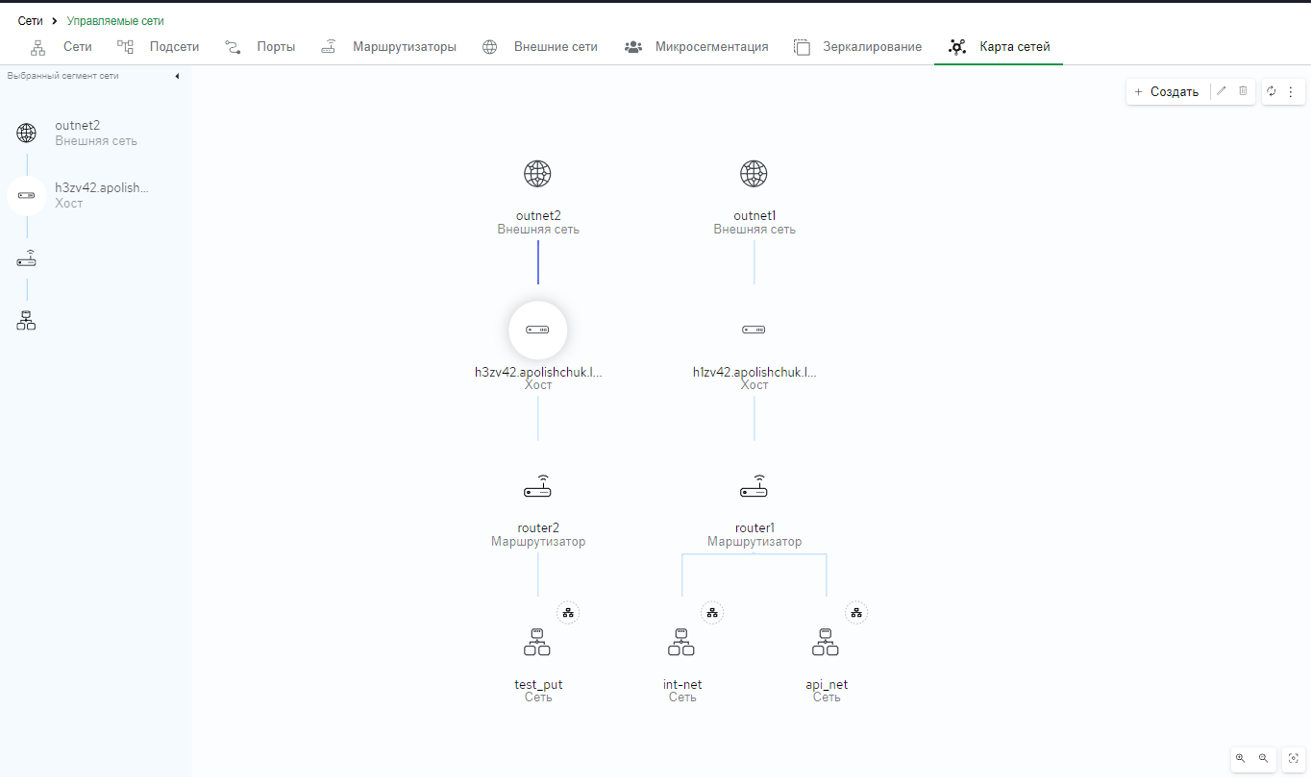Click the h3zv42.apolishchuk.l... label on the map
This screenshot has width=1311, height=783.
coord(538,372)
